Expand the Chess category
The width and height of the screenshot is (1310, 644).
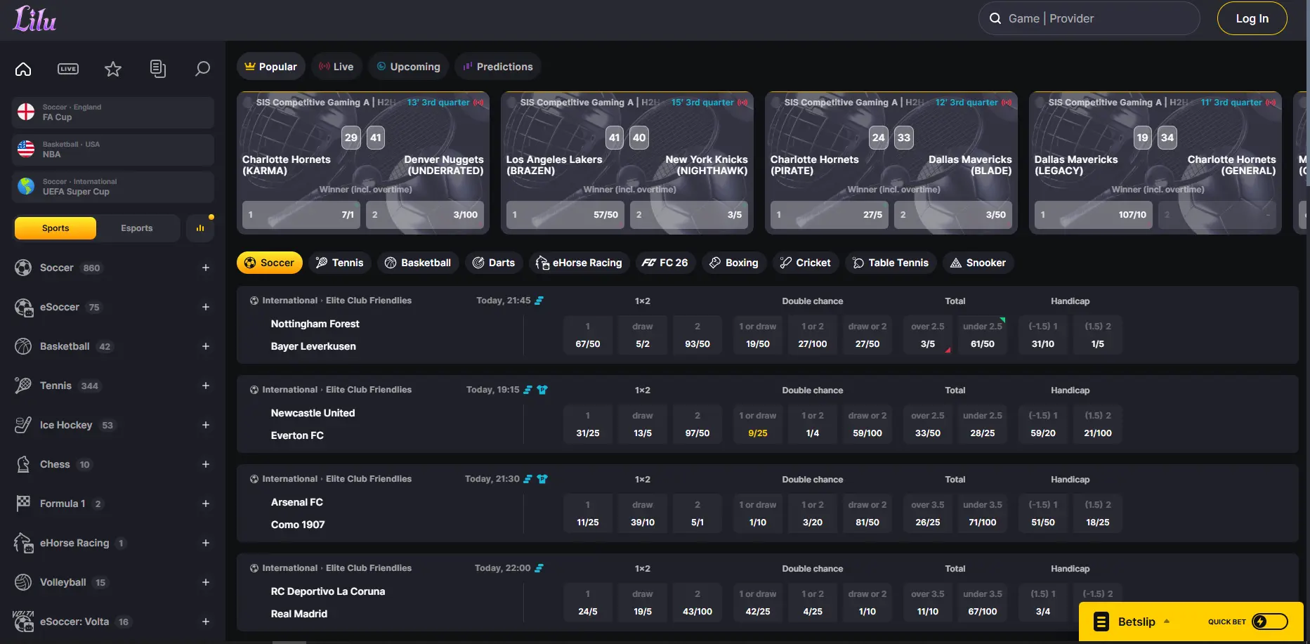coord(206,464)
